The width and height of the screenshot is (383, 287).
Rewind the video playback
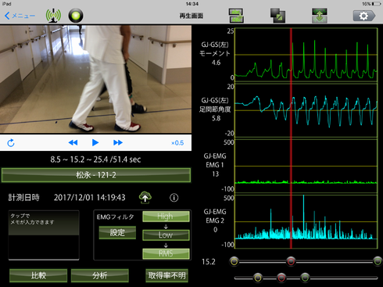pyautogui.click(x=73, y=142)
